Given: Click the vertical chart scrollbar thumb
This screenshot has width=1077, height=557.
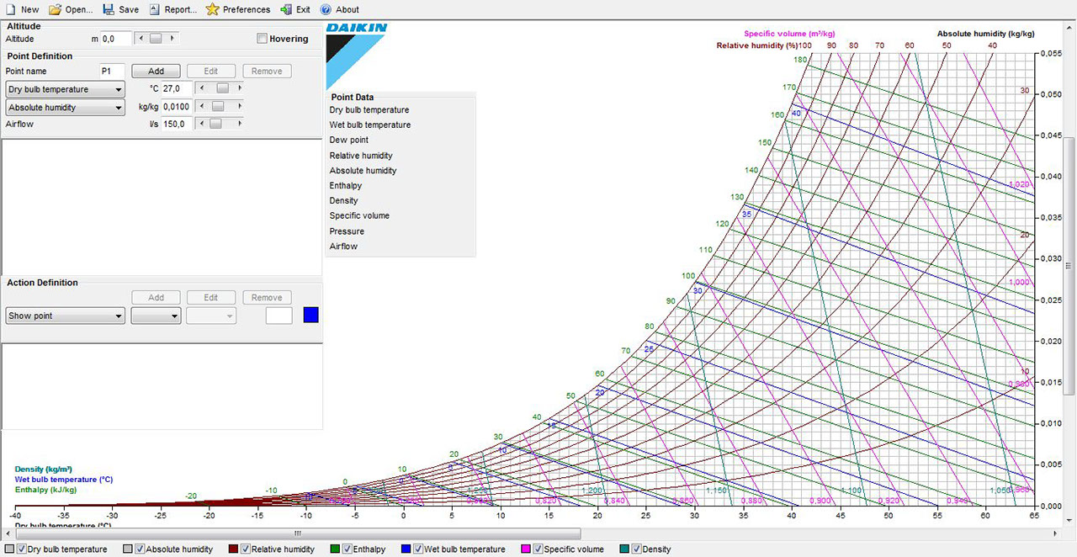Looking at the screenshot, I should (x=1069, y=265).
